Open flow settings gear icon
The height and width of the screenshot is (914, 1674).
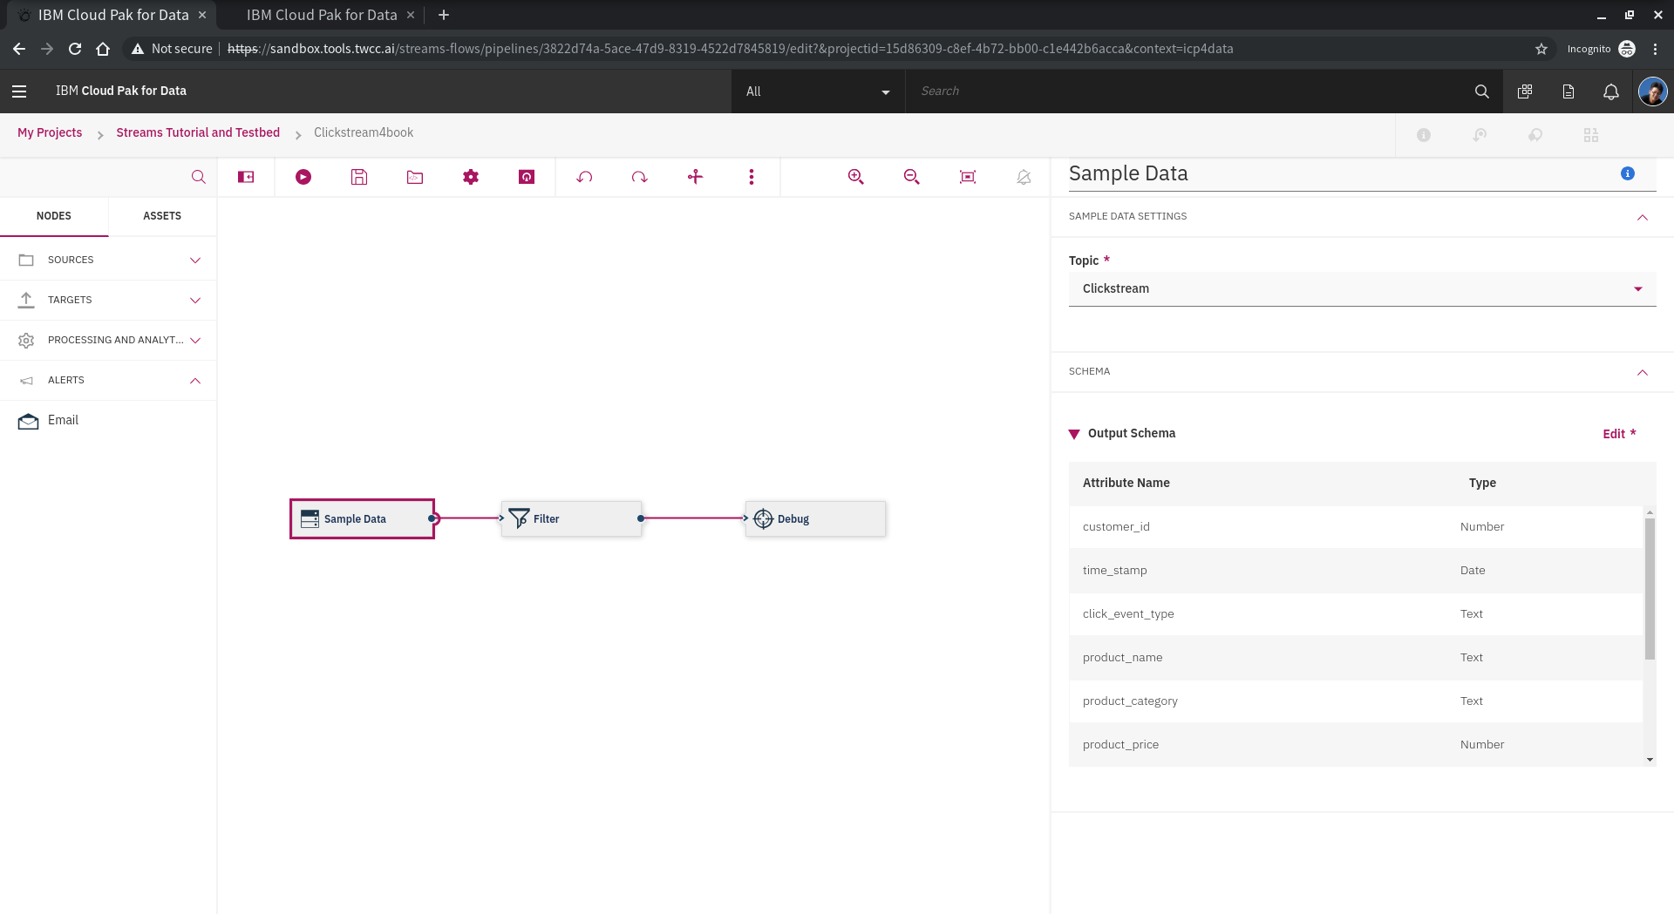click(471, 177)
